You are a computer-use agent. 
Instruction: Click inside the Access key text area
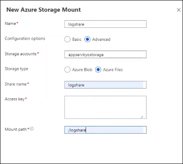point(105,107)
